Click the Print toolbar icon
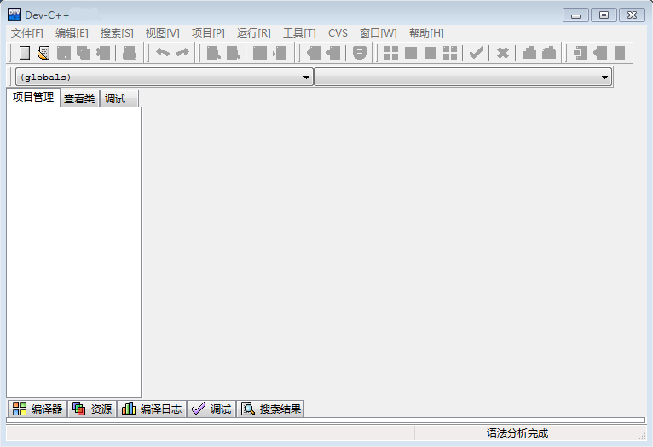653x447 pixels. [x=130, y=53]
